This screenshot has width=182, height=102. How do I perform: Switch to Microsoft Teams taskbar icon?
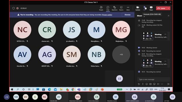click(79, 90)
